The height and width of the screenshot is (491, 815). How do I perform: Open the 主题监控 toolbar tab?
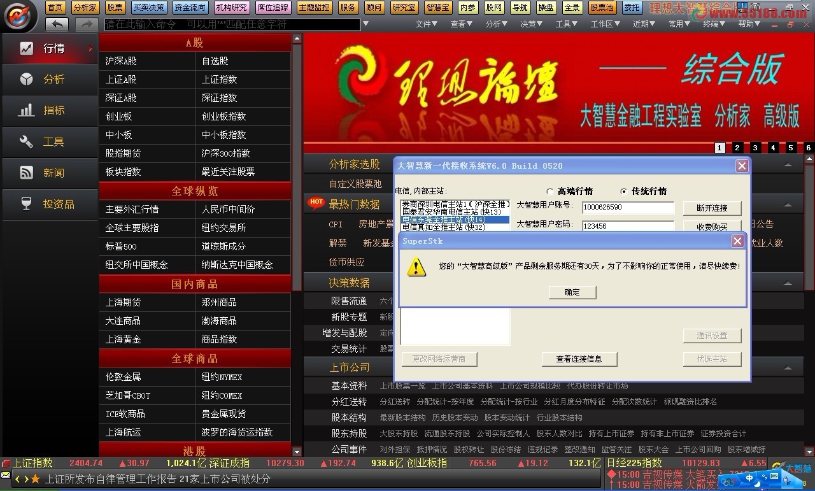(314, 8)
